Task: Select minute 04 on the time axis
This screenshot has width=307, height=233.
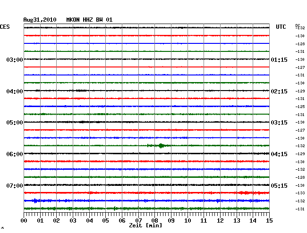Action: (x=89, y=220)
